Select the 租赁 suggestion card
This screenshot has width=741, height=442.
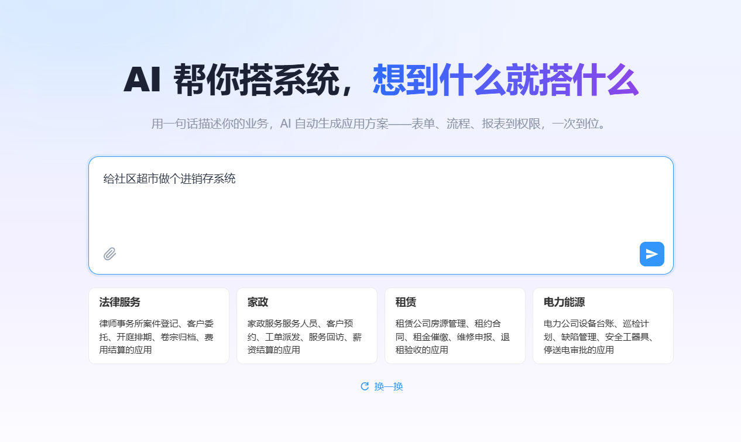[x=455, y=326]
